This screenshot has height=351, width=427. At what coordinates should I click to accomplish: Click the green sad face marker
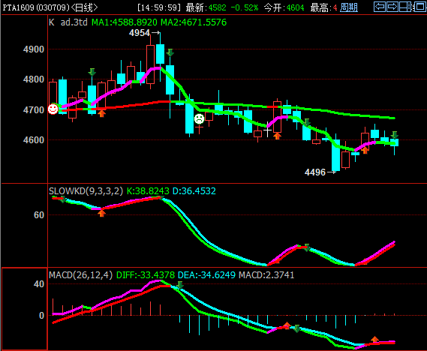[x=199, y=118]
